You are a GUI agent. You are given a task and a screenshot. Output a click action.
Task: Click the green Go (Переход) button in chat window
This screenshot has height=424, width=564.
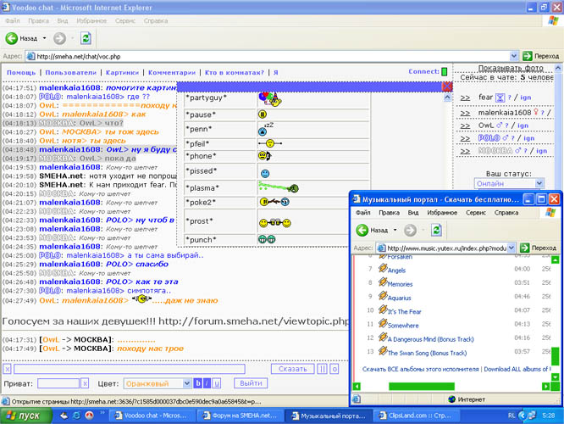540,56
